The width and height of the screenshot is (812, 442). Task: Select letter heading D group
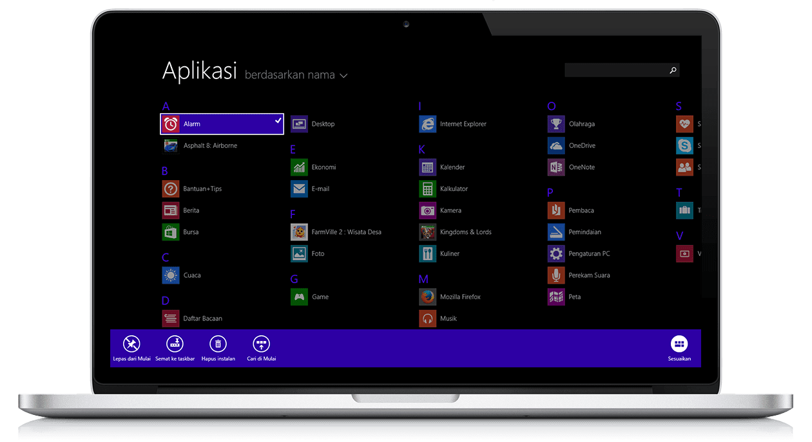(x=166, y=300)
